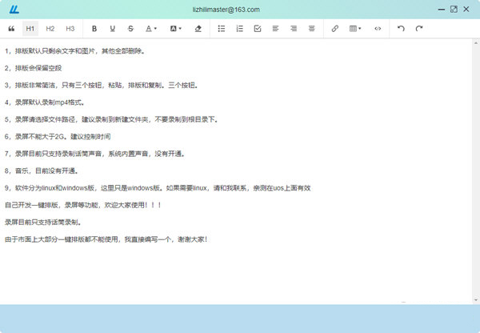Open the background highlight color dropdown
This screenshot has height=333, width=480.
point(175,28)
